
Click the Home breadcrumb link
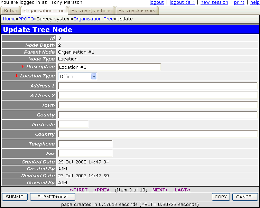pos(9,19)
